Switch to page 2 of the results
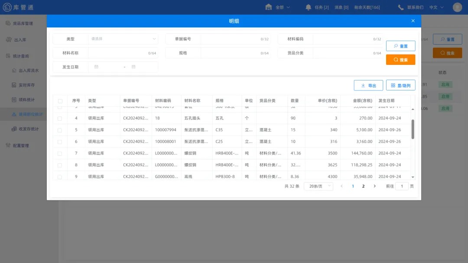The height and width of the screenshot is (263, 468). (x=363, y=185)
